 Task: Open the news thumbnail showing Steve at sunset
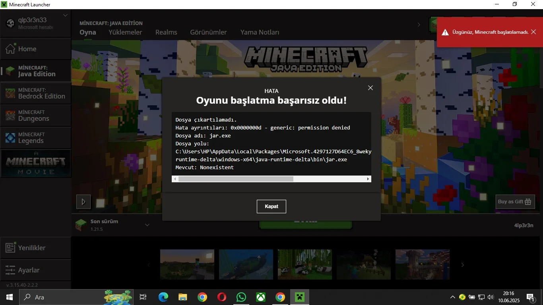[x=187, y=264]
